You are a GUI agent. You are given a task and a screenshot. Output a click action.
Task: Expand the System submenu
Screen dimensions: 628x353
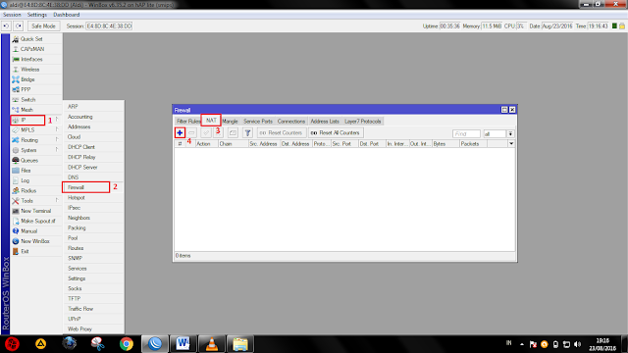[36, 150]
